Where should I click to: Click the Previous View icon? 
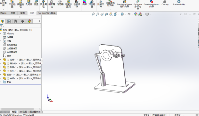click(x=102, y=14)
